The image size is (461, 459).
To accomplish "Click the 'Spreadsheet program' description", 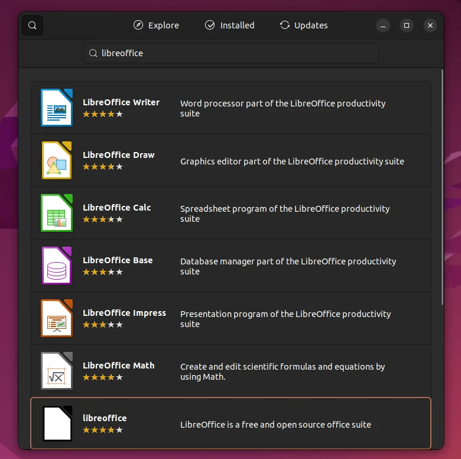I will (285, 214).
